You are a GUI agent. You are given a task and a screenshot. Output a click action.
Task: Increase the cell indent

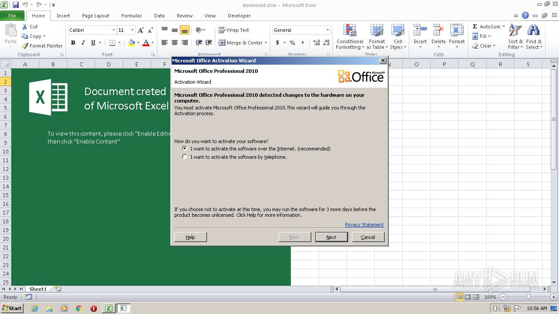pyautogui.click(x=209, y=43)
